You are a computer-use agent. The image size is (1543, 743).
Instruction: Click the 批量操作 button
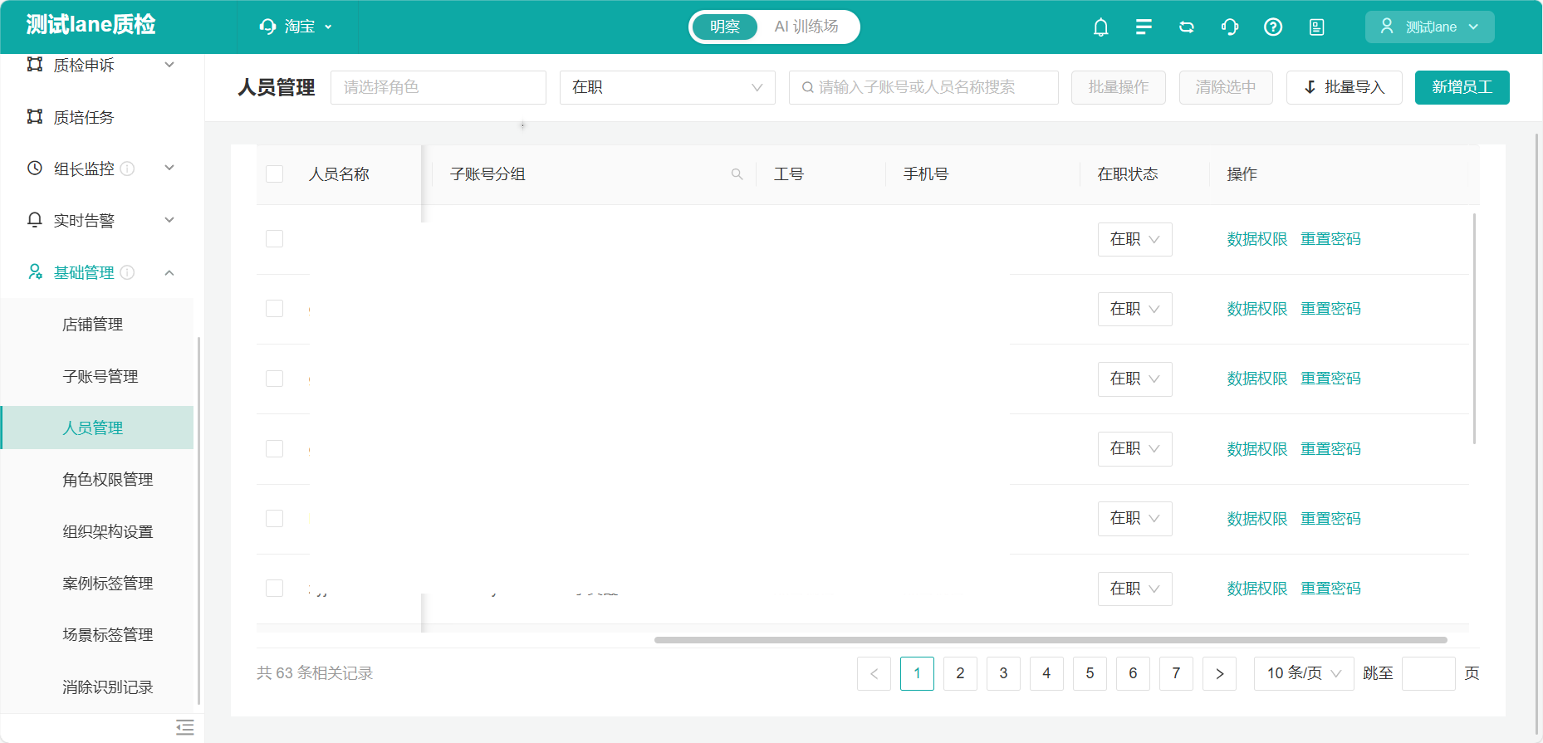[x=1119, y=87]
